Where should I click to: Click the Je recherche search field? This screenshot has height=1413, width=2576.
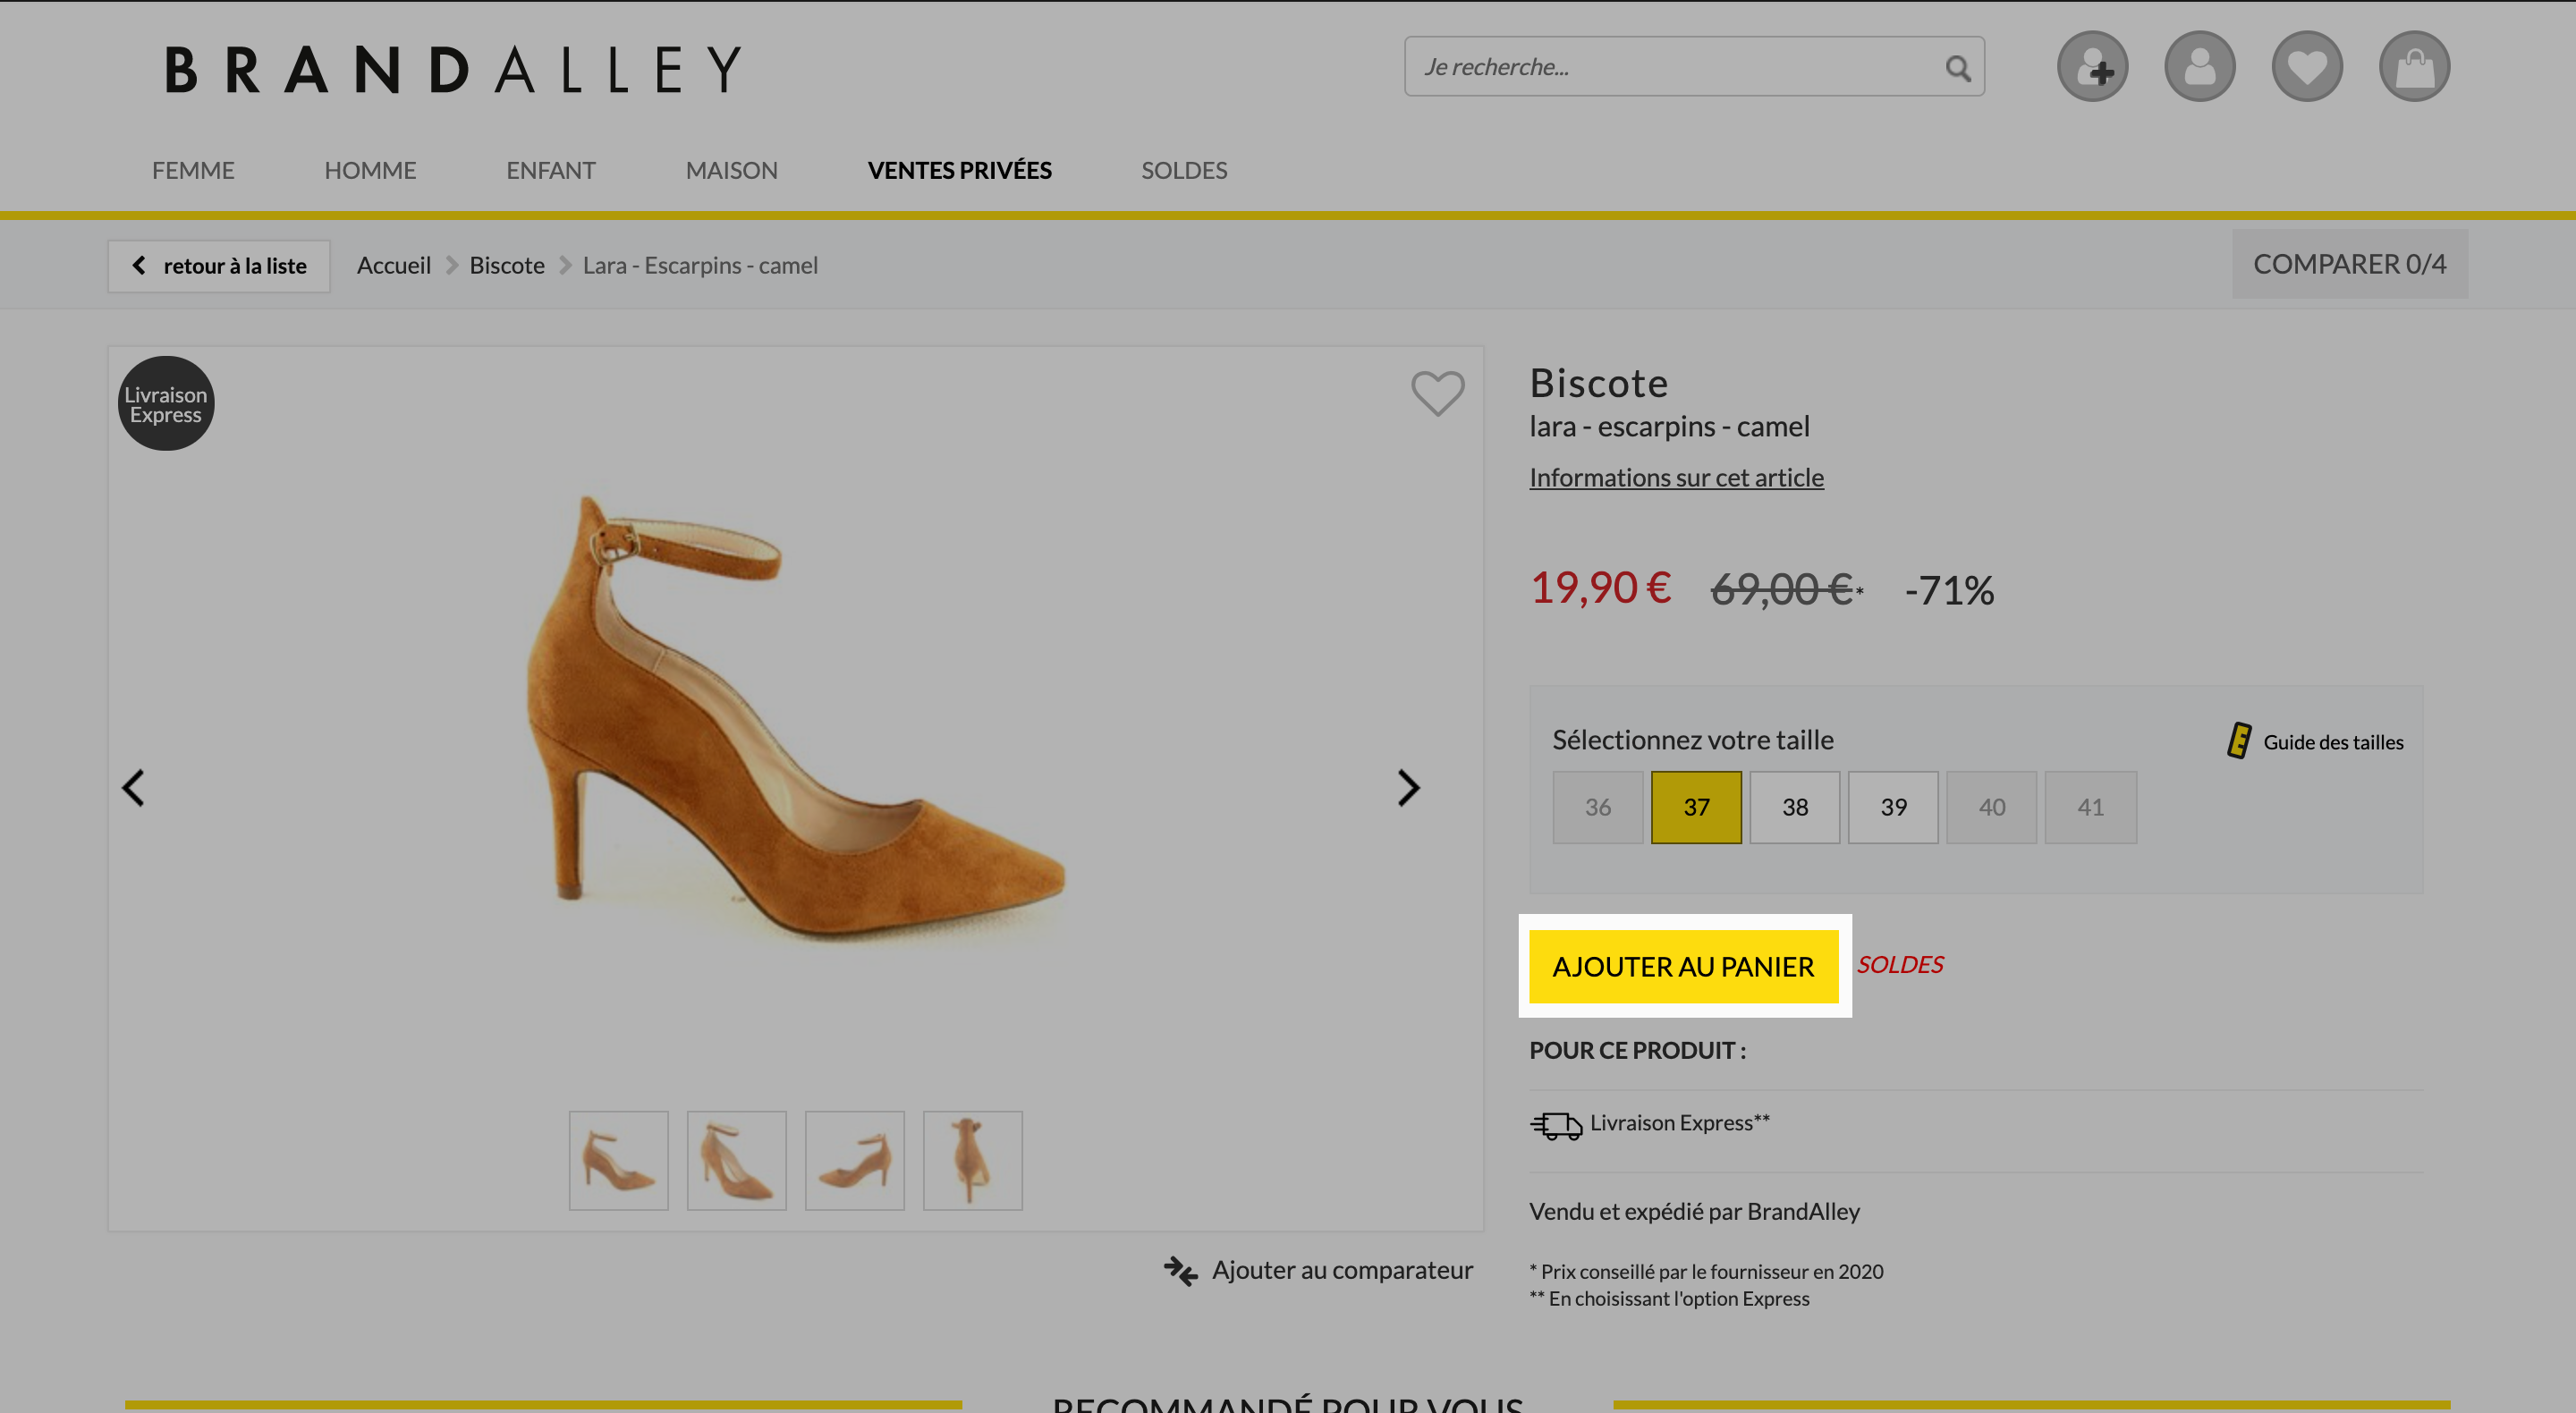click(x=1680, y=67)
